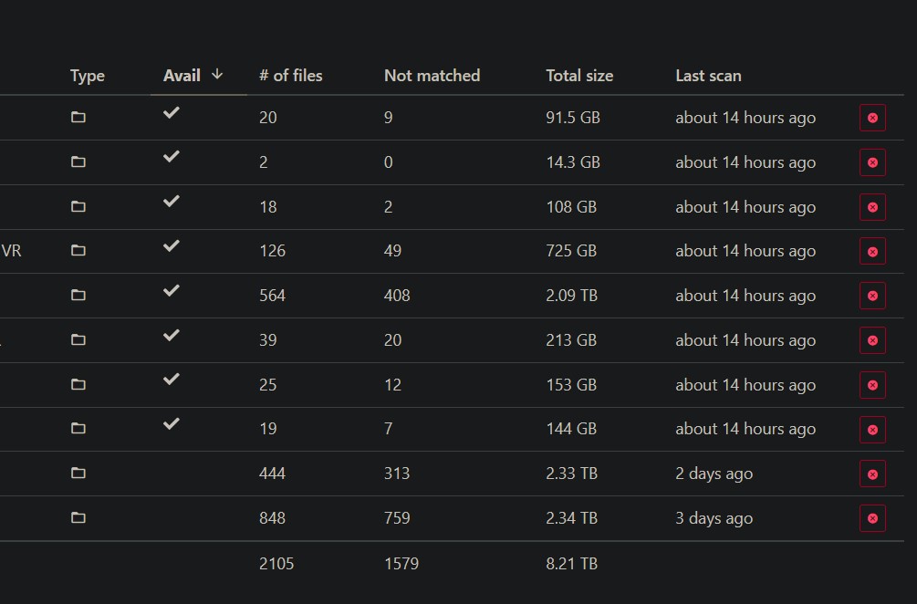
Task: Sort by the Total size column header
Action: point(578,76)
